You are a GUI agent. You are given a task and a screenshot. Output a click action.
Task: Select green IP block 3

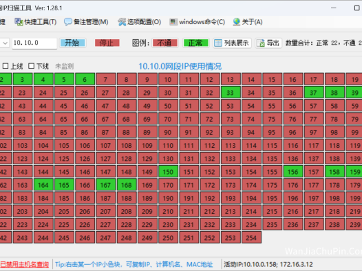click(x=23, y=79)
